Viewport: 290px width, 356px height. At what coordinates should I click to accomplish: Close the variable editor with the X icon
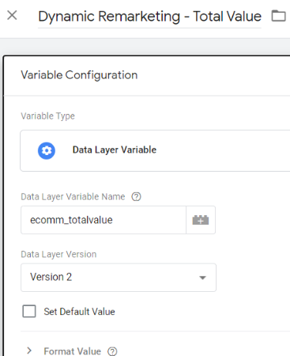click(x=12, y=15)
